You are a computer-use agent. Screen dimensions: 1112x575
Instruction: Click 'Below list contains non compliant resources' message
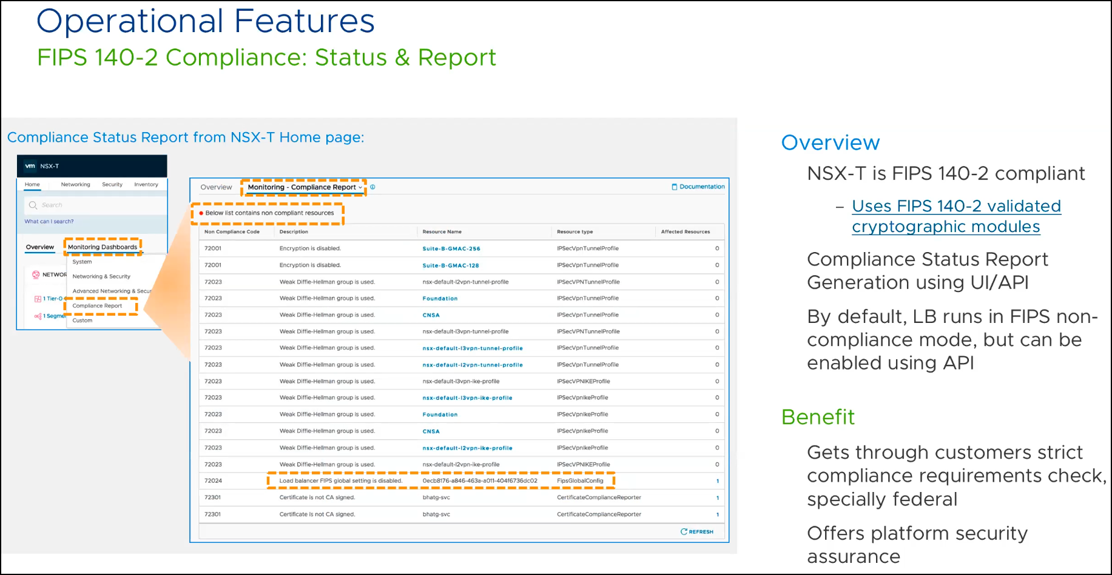[x=269, y=213]
